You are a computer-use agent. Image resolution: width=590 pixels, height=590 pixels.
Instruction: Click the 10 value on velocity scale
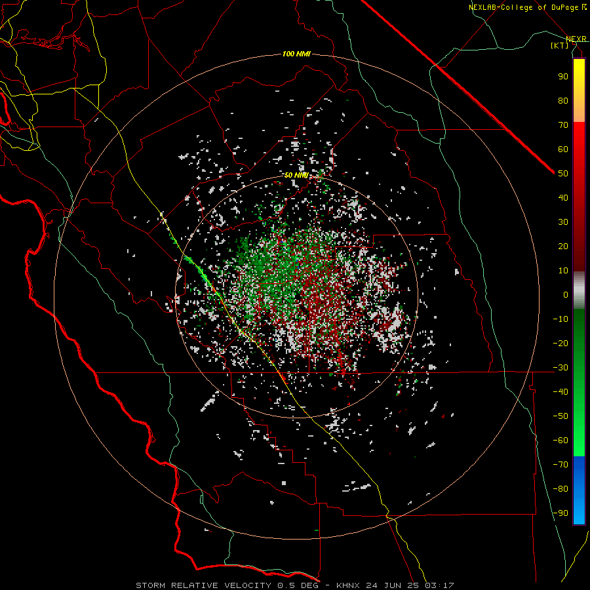click(563, 271)
